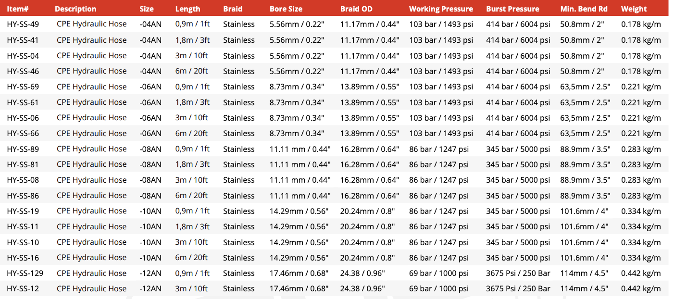
Task: Select item number HY-SS-129
Action: (25, 273)
